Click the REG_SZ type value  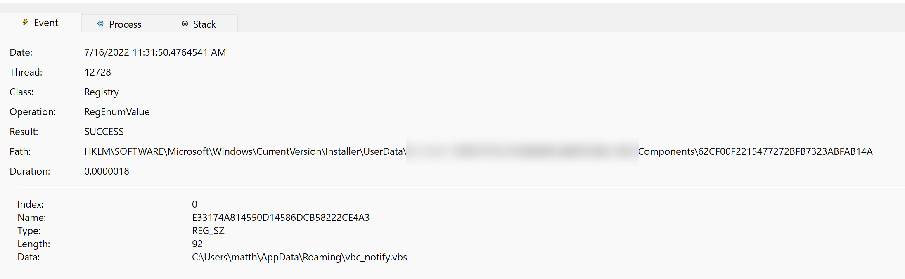pos(208,231)
